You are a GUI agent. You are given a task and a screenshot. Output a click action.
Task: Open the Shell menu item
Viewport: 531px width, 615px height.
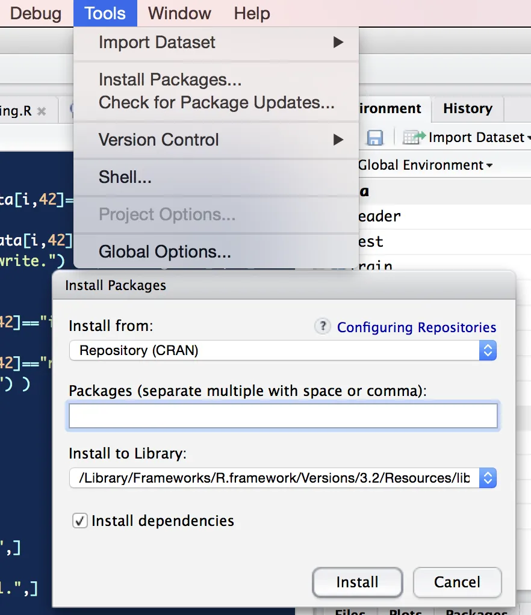tap(125, 177)
